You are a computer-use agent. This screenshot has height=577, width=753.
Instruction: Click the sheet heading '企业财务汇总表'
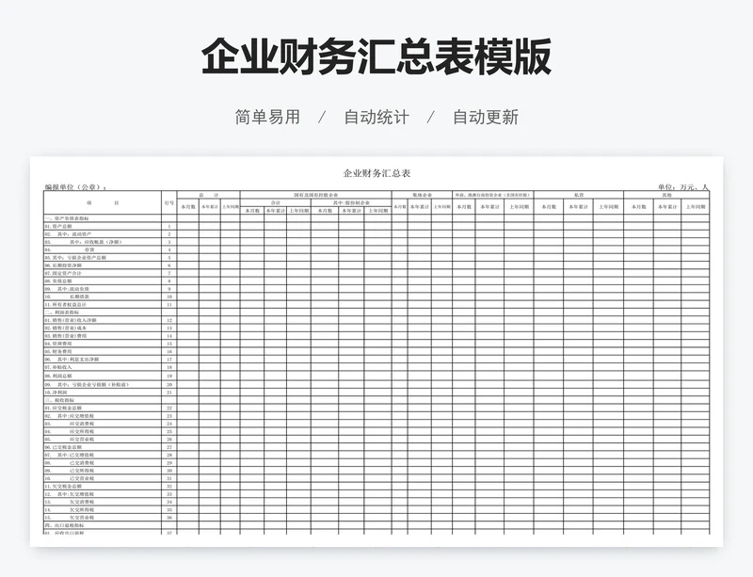coord(376,173)
